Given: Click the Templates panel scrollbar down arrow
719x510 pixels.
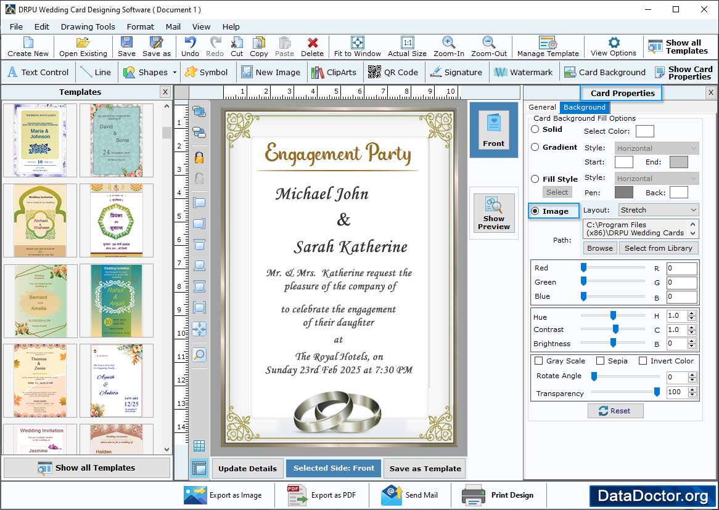Looking at the screenshot, I should click(x=166, y=450).
